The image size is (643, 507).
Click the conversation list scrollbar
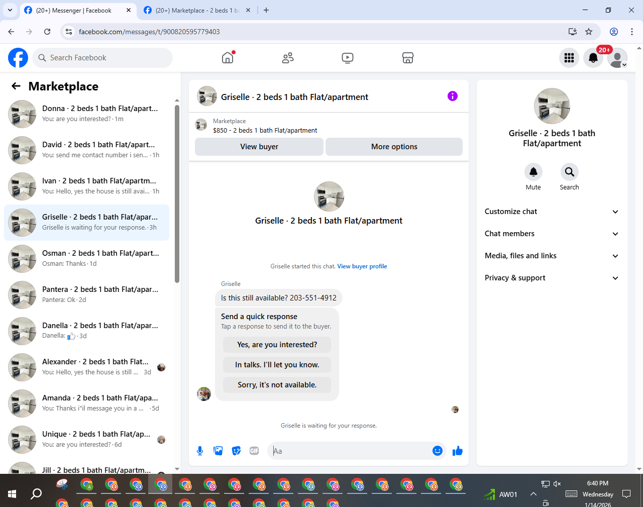click(177, 193)
